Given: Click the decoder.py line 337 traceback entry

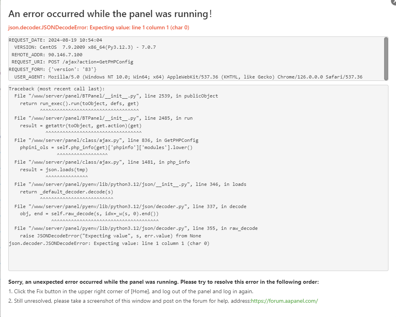Looking at the screenshot, I should tap(130, 206).
